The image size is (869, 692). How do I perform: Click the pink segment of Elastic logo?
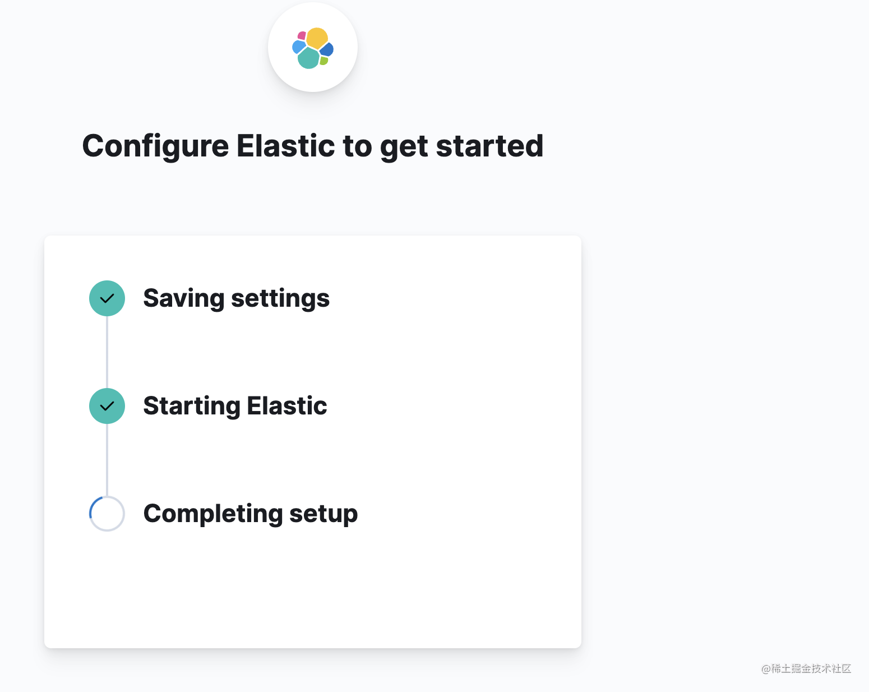point(302,36)
